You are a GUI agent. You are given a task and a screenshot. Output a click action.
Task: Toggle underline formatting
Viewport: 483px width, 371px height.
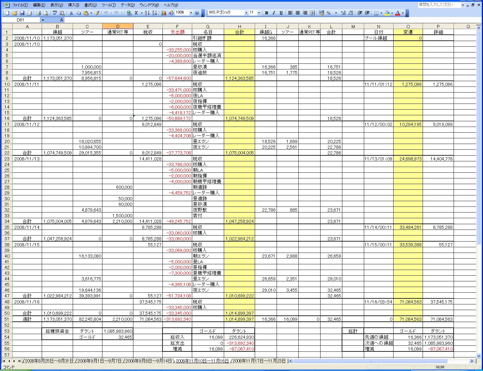pyautogui.click(x=281, y=13)
